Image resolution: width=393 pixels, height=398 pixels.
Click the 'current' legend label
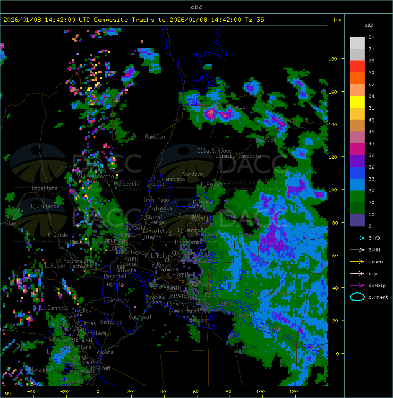click(378, 297)
